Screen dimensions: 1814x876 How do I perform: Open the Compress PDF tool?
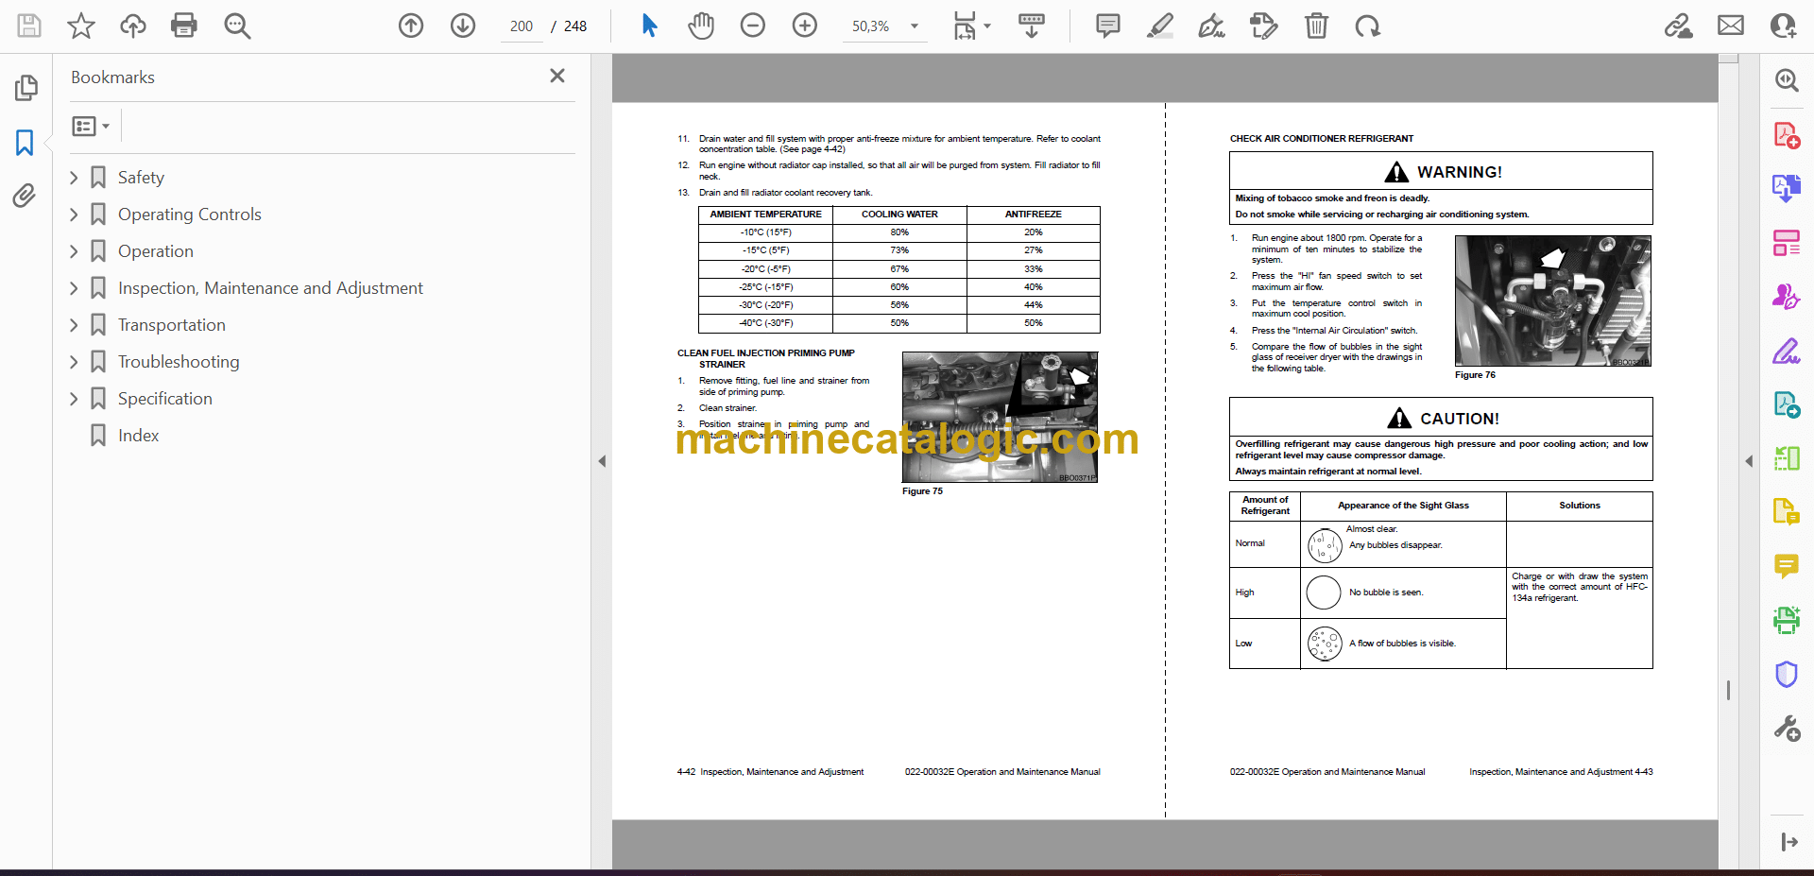tap(1787, 458)
